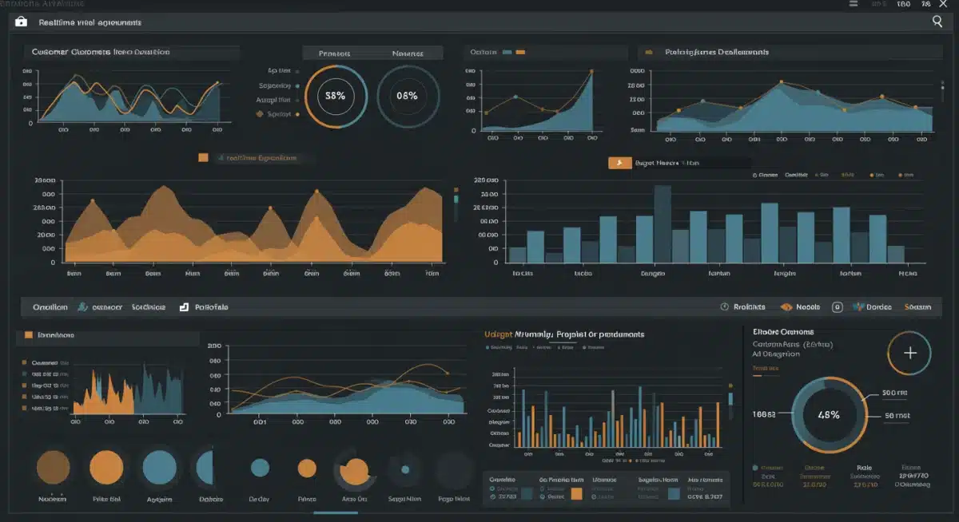
Task: Toggle the teal legend chip beside Octain
Action: (507, 52)
